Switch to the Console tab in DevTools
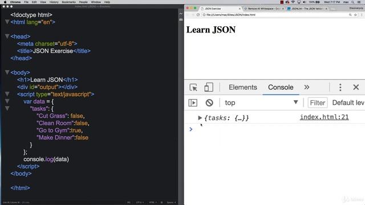Screen dimensions: 365x205 point(281,87)
